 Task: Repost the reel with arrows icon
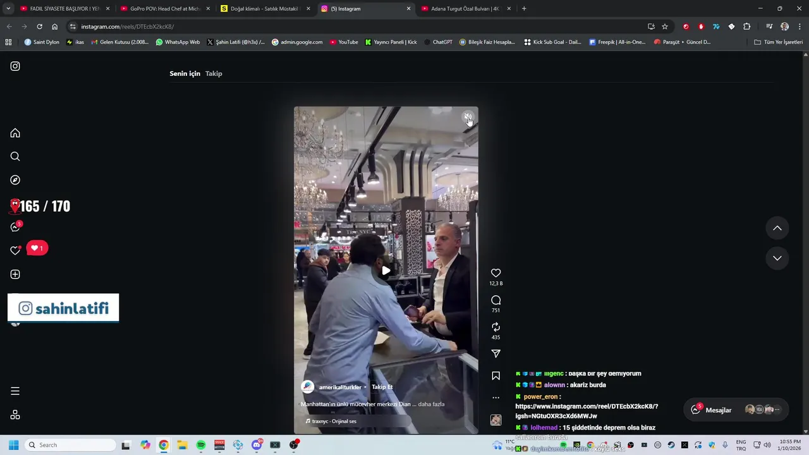tap(496, 327)
